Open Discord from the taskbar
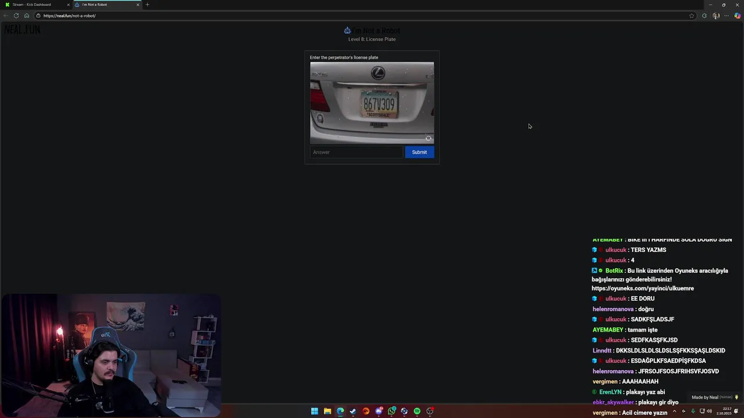 [379, 411]
